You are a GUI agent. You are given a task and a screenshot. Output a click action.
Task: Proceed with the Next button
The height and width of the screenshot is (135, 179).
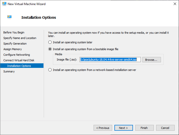pos(124,128)
